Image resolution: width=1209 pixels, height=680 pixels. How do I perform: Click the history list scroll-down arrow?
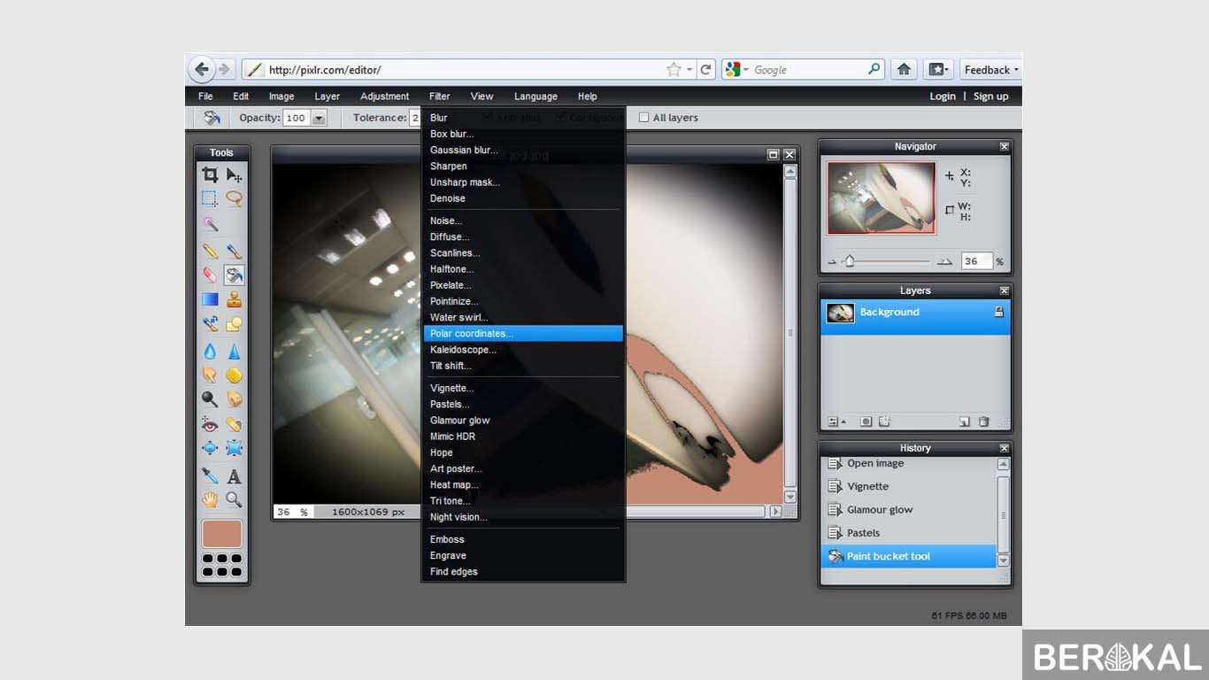pos(1004,560)
